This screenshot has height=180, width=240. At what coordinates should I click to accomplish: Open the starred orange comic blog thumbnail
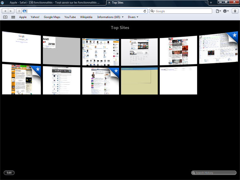(21, 79)
